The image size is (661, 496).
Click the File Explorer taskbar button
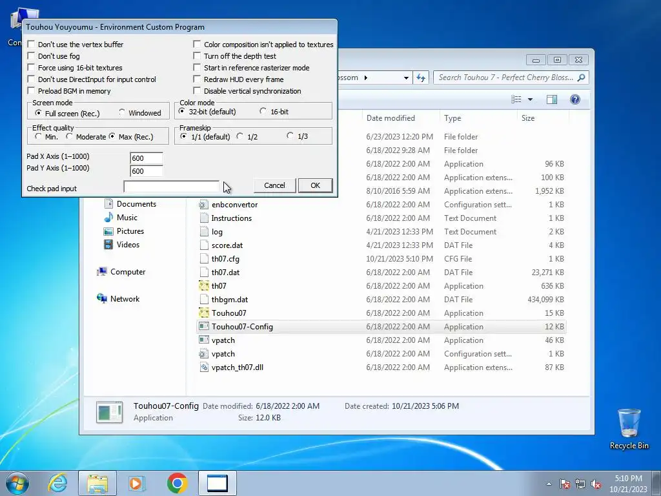click(x=97, y=483)
